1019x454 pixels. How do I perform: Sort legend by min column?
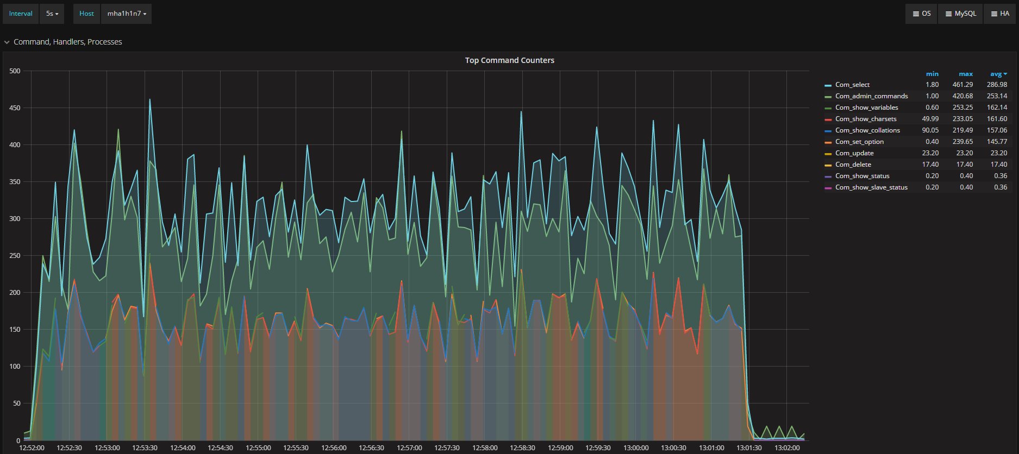click(x=932, y=74)
